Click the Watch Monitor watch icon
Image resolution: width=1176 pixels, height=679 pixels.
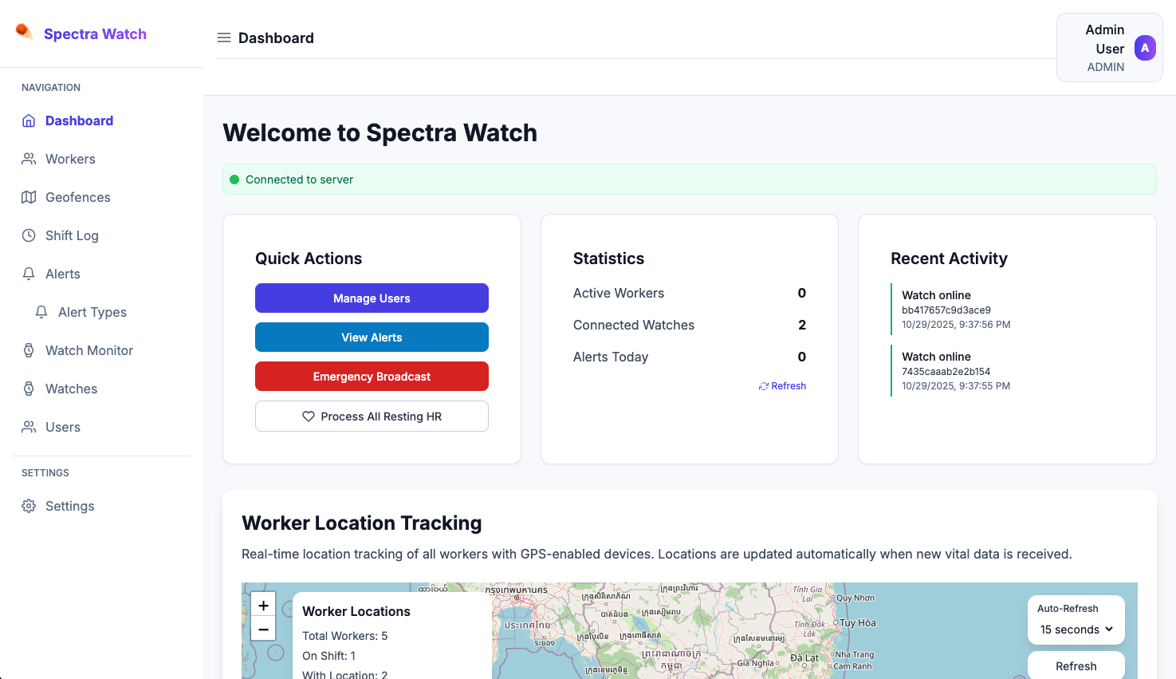[x=28, y=350]
